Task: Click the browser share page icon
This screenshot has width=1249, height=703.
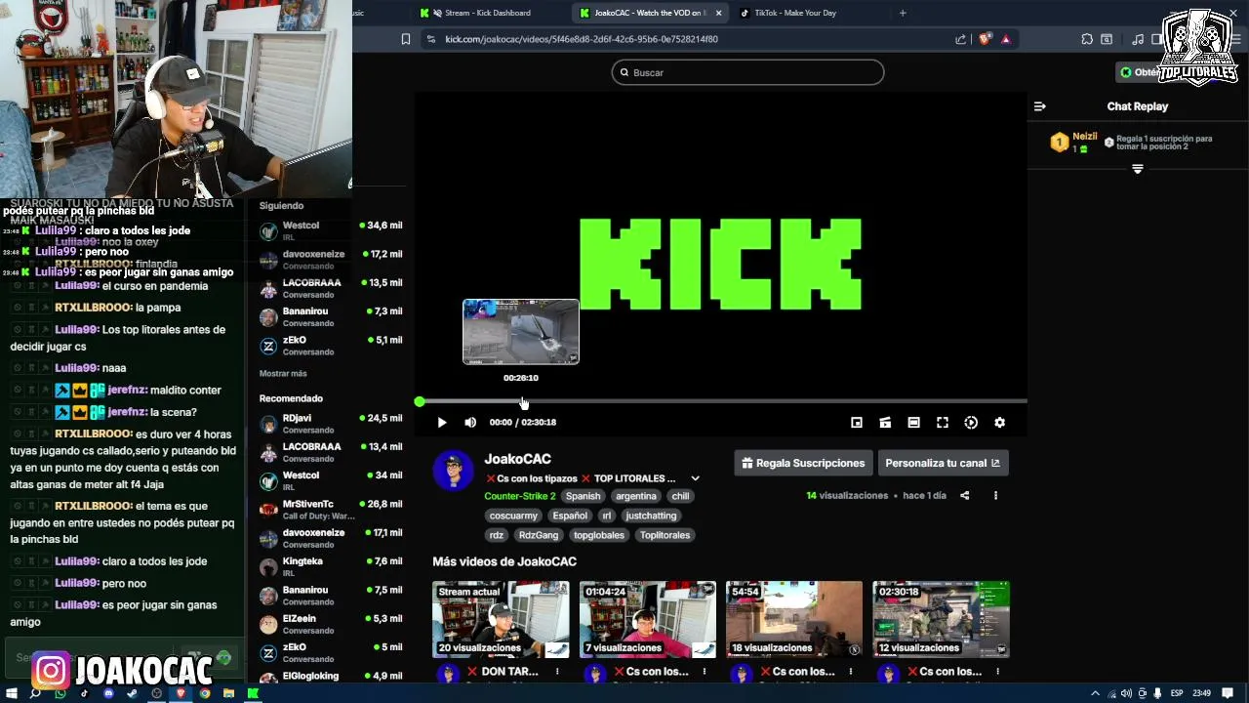Action: click(961, 39)
